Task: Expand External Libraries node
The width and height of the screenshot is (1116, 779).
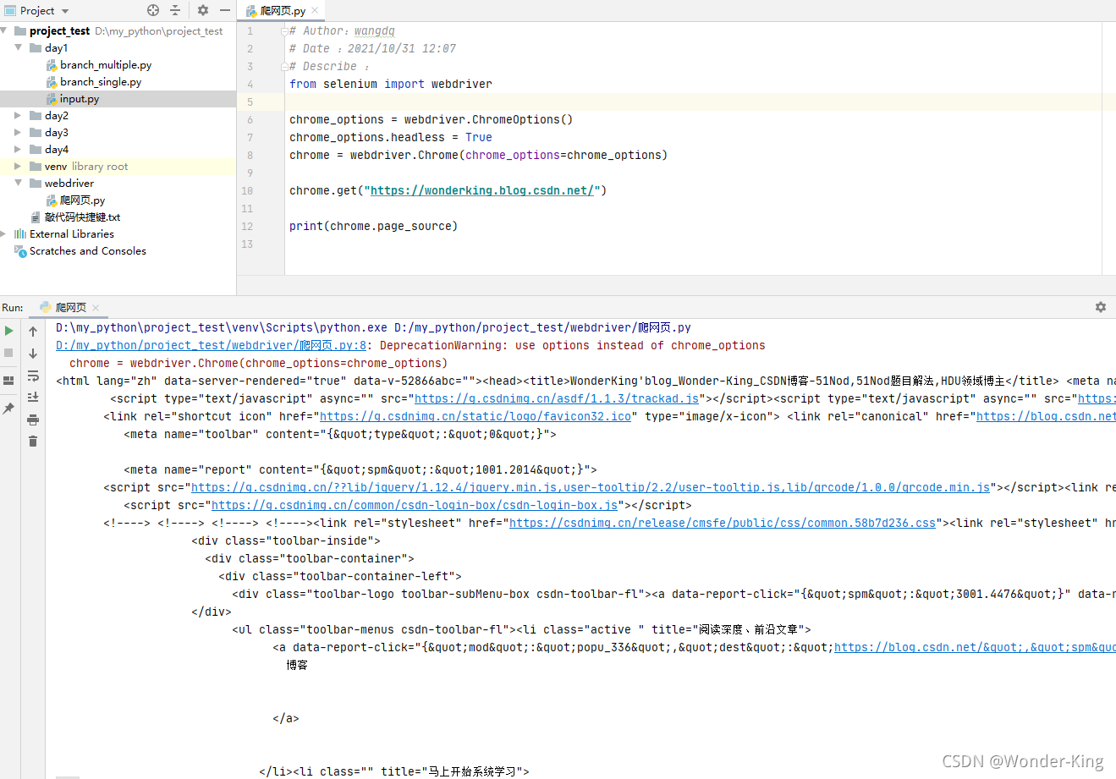Action: tap(3, 234)
